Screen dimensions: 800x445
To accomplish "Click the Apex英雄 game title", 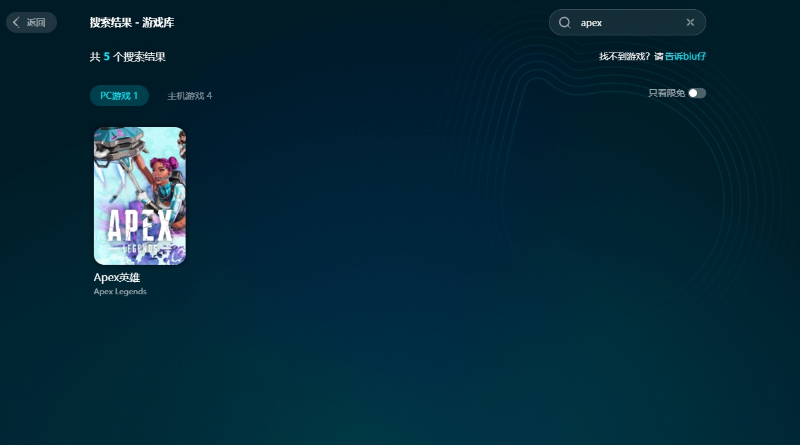I will click(x=117, y=277).
